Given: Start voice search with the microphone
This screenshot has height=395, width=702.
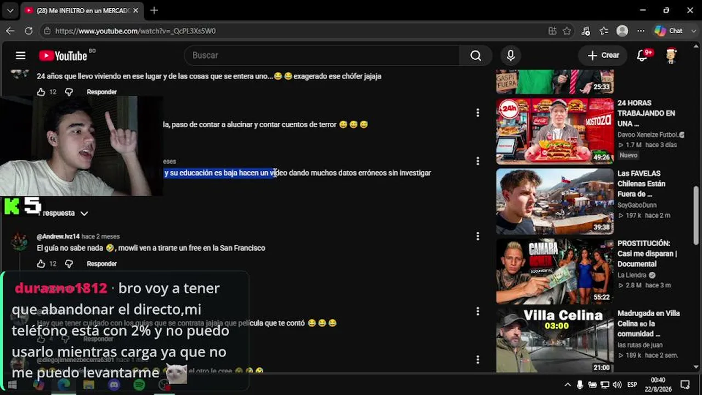Looking at the screenshot, I should click(511, 55).
